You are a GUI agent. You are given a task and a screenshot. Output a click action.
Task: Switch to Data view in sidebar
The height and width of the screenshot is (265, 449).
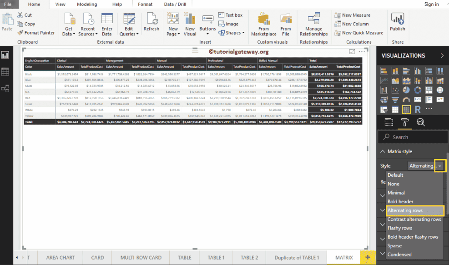pyautogui.click(x=5, y=71)
